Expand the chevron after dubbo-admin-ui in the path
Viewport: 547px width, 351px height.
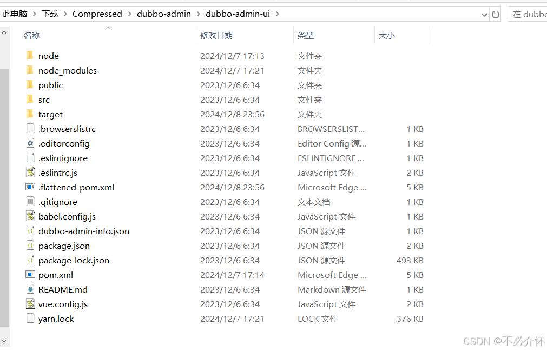click(278, 14)
